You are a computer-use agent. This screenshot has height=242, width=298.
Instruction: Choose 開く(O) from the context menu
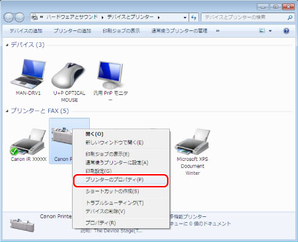click(121, 134)
